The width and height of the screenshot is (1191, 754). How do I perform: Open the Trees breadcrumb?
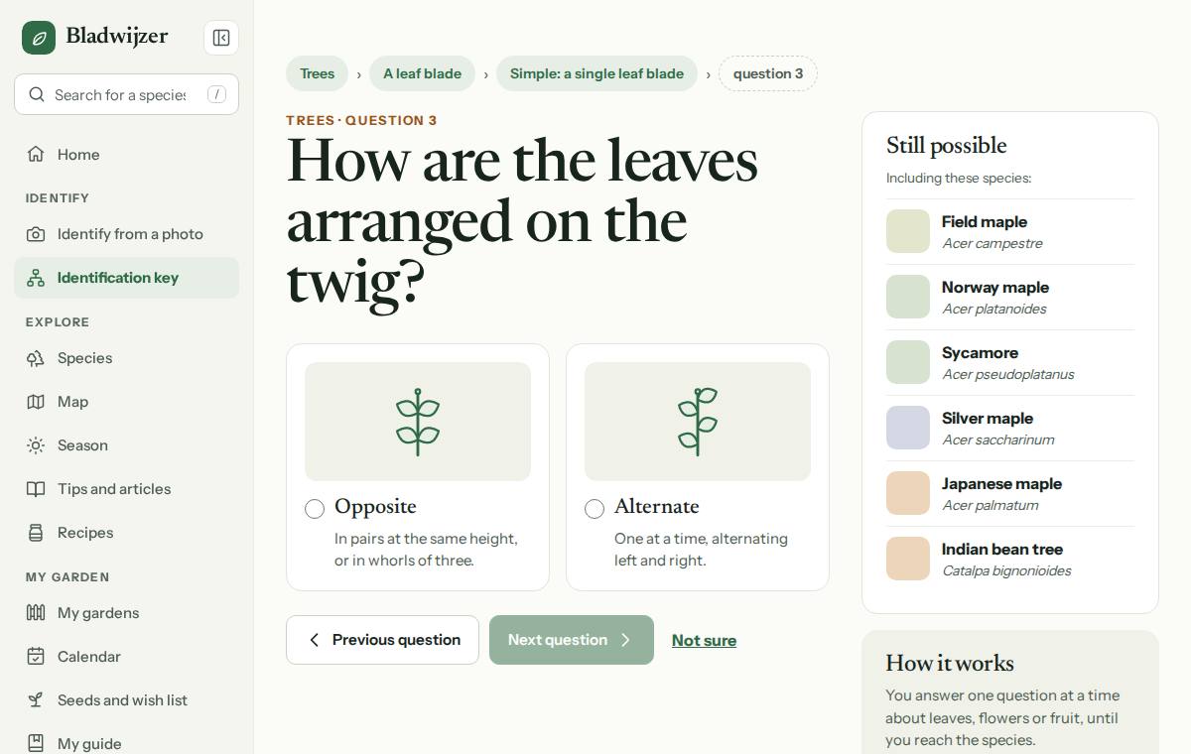[318, 73]
